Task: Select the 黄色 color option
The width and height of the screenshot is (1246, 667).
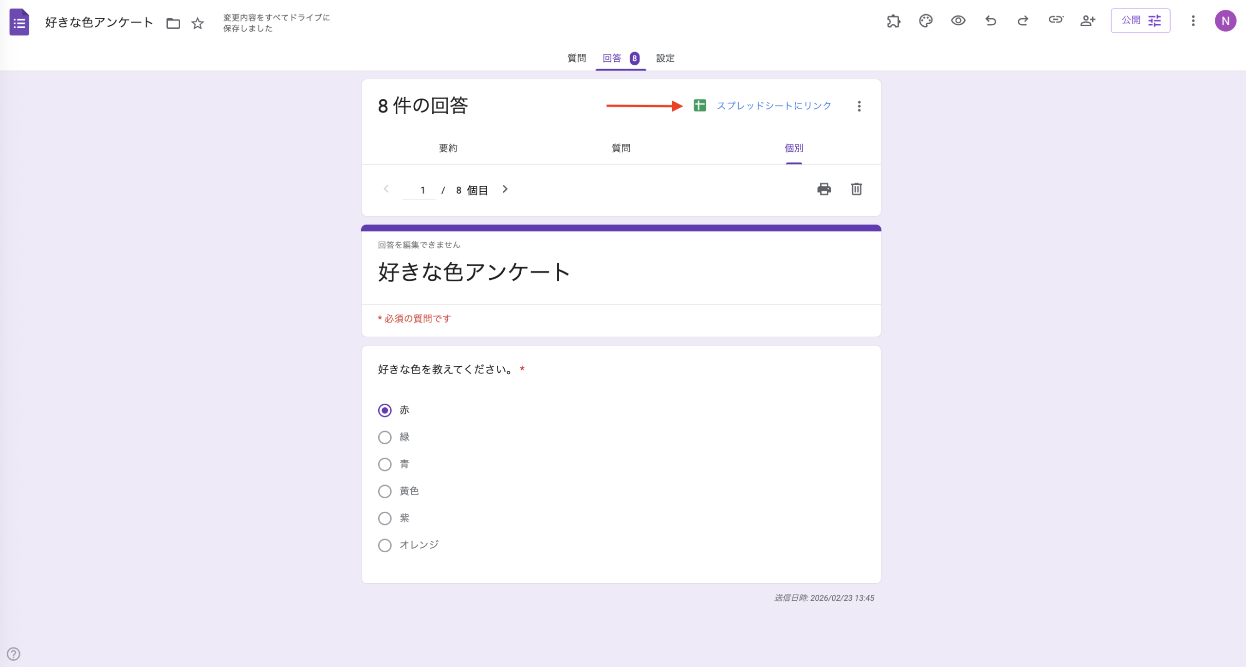Action: pos(385,491)
